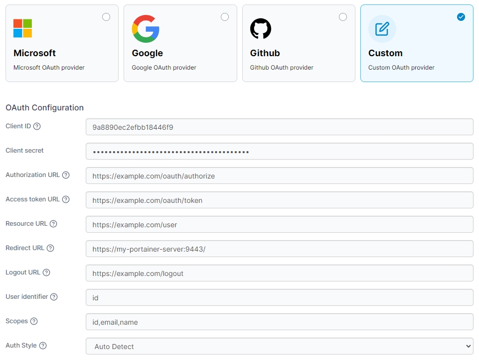This screenshot has width=479, height=360.
Task: Select the Microsoft OAuth provider radio button
Action: 106,17
